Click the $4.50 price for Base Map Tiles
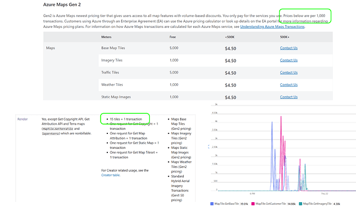The height and width of the screenshot is (213, 356). (x=231, y=49)
